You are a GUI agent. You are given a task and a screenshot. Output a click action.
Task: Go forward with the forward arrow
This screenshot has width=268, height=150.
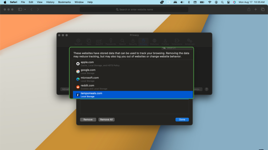point(38,9)
